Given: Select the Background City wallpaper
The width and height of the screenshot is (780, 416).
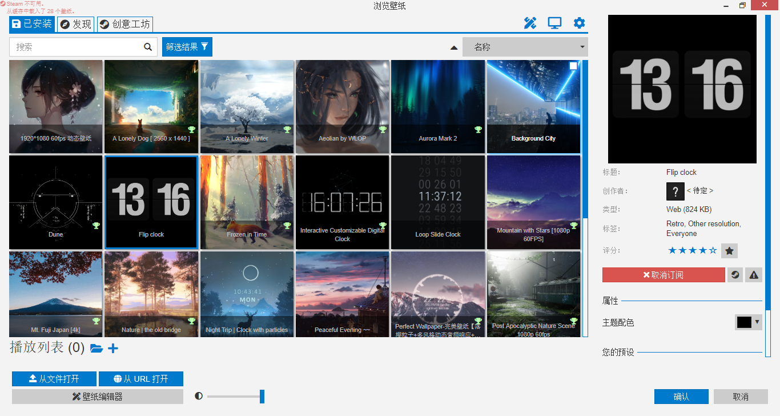Looking at the screenshot, I should pos(533,106).
